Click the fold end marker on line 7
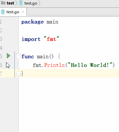Image resolution: width=119 pixels, height=132 pixels. click(18, 73)
